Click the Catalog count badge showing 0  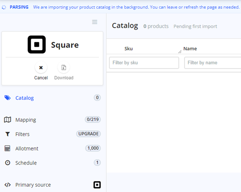(x=97, y=98)
